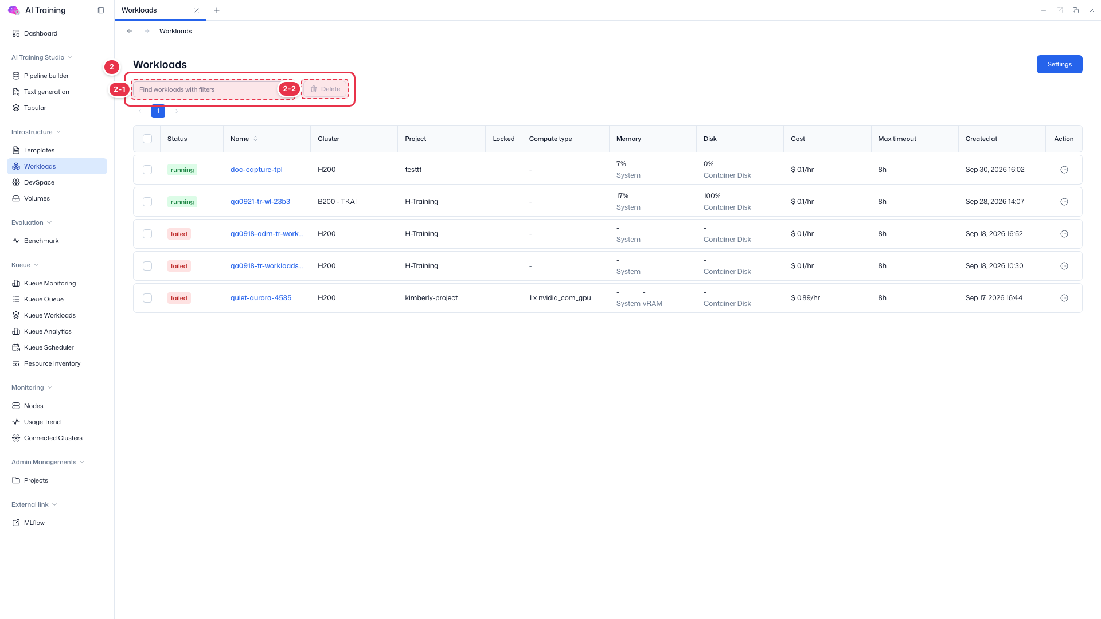Screen dimensions: 1101x619
Task: Toggle the select-all checkbox in table header
Action: 147,139
